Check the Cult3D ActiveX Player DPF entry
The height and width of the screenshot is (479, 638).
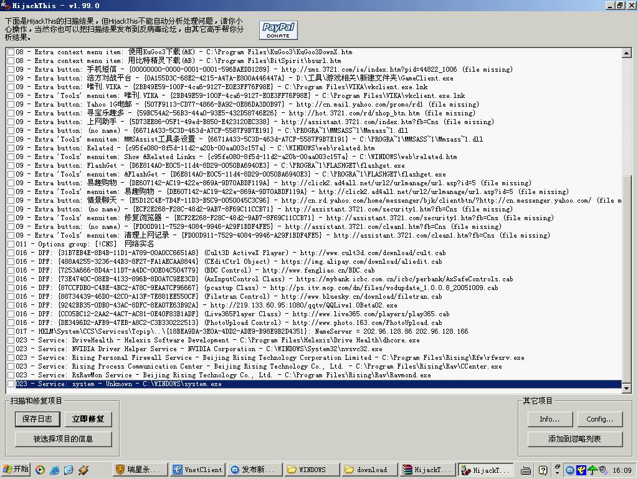pyautogui.click(x=11, y=253)
